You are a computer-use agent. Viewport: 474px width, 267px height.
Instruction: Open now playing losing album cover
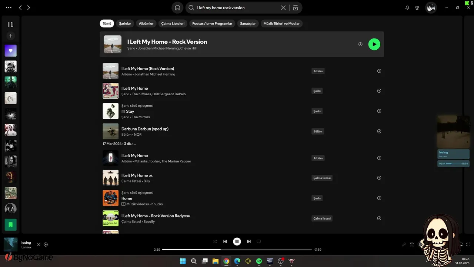click(x=10, y=244)
